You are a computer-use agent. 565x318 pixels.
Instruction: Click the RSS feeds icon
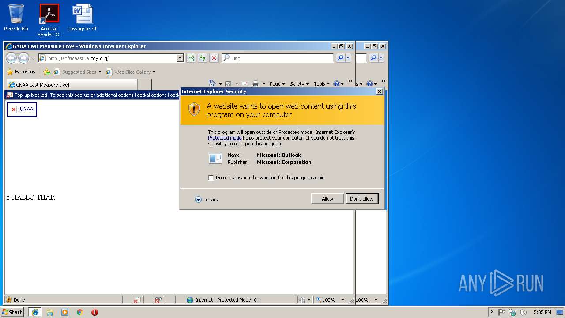click(x=228, y=84)
